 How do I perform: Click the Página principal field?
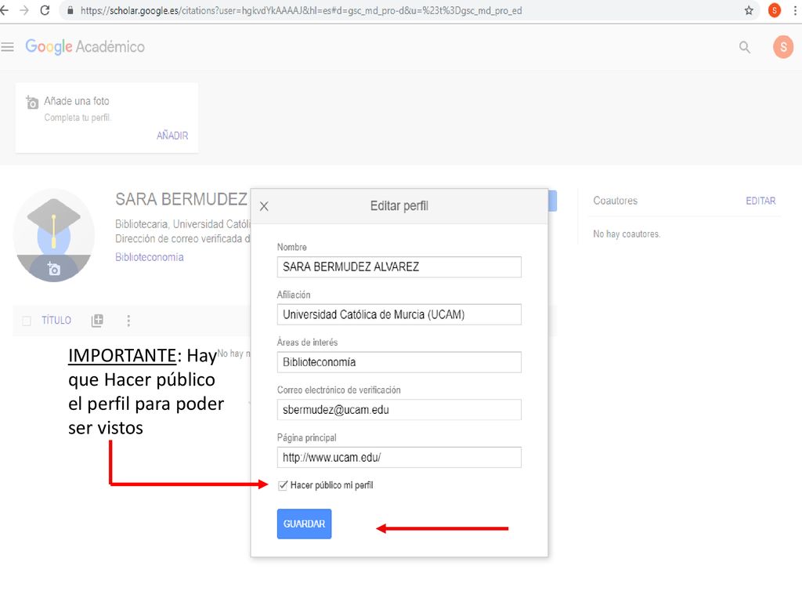coord(399,457)
